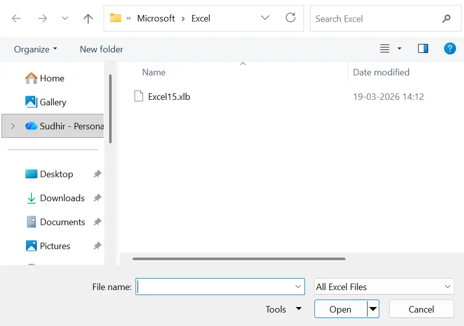Click Cancel to dismiss the dialog
The width and height of the screenshot is (464, 326).
pos(421,309)
